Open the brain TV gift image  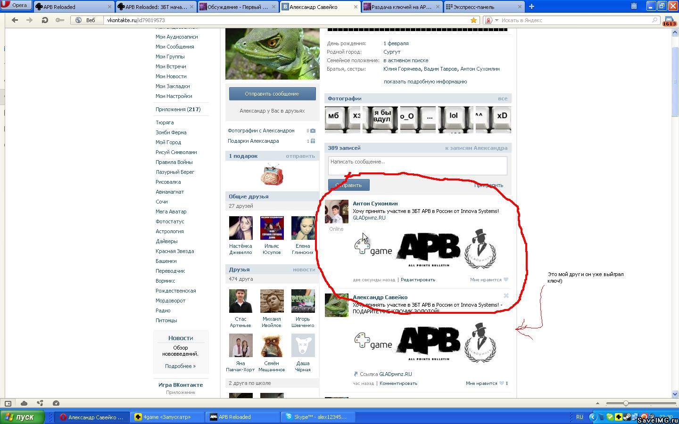click(272, 174)
